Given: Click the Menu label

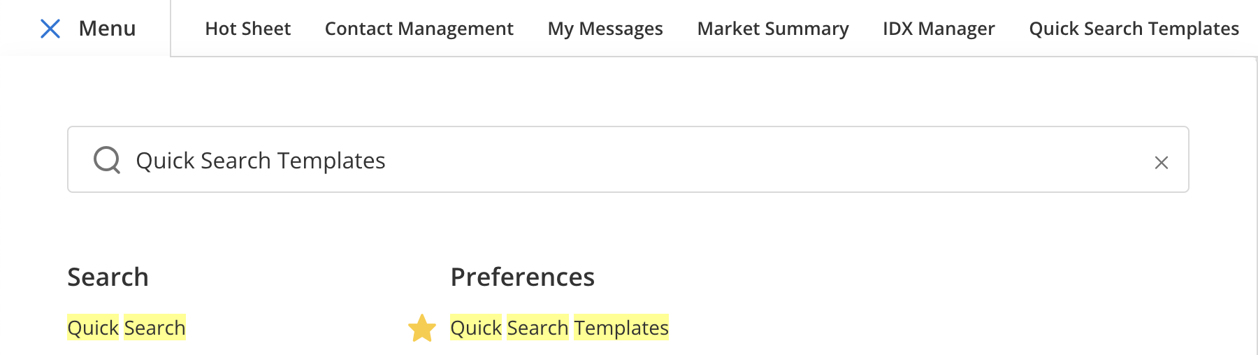Looking at the screenshot, I should 107,29.
